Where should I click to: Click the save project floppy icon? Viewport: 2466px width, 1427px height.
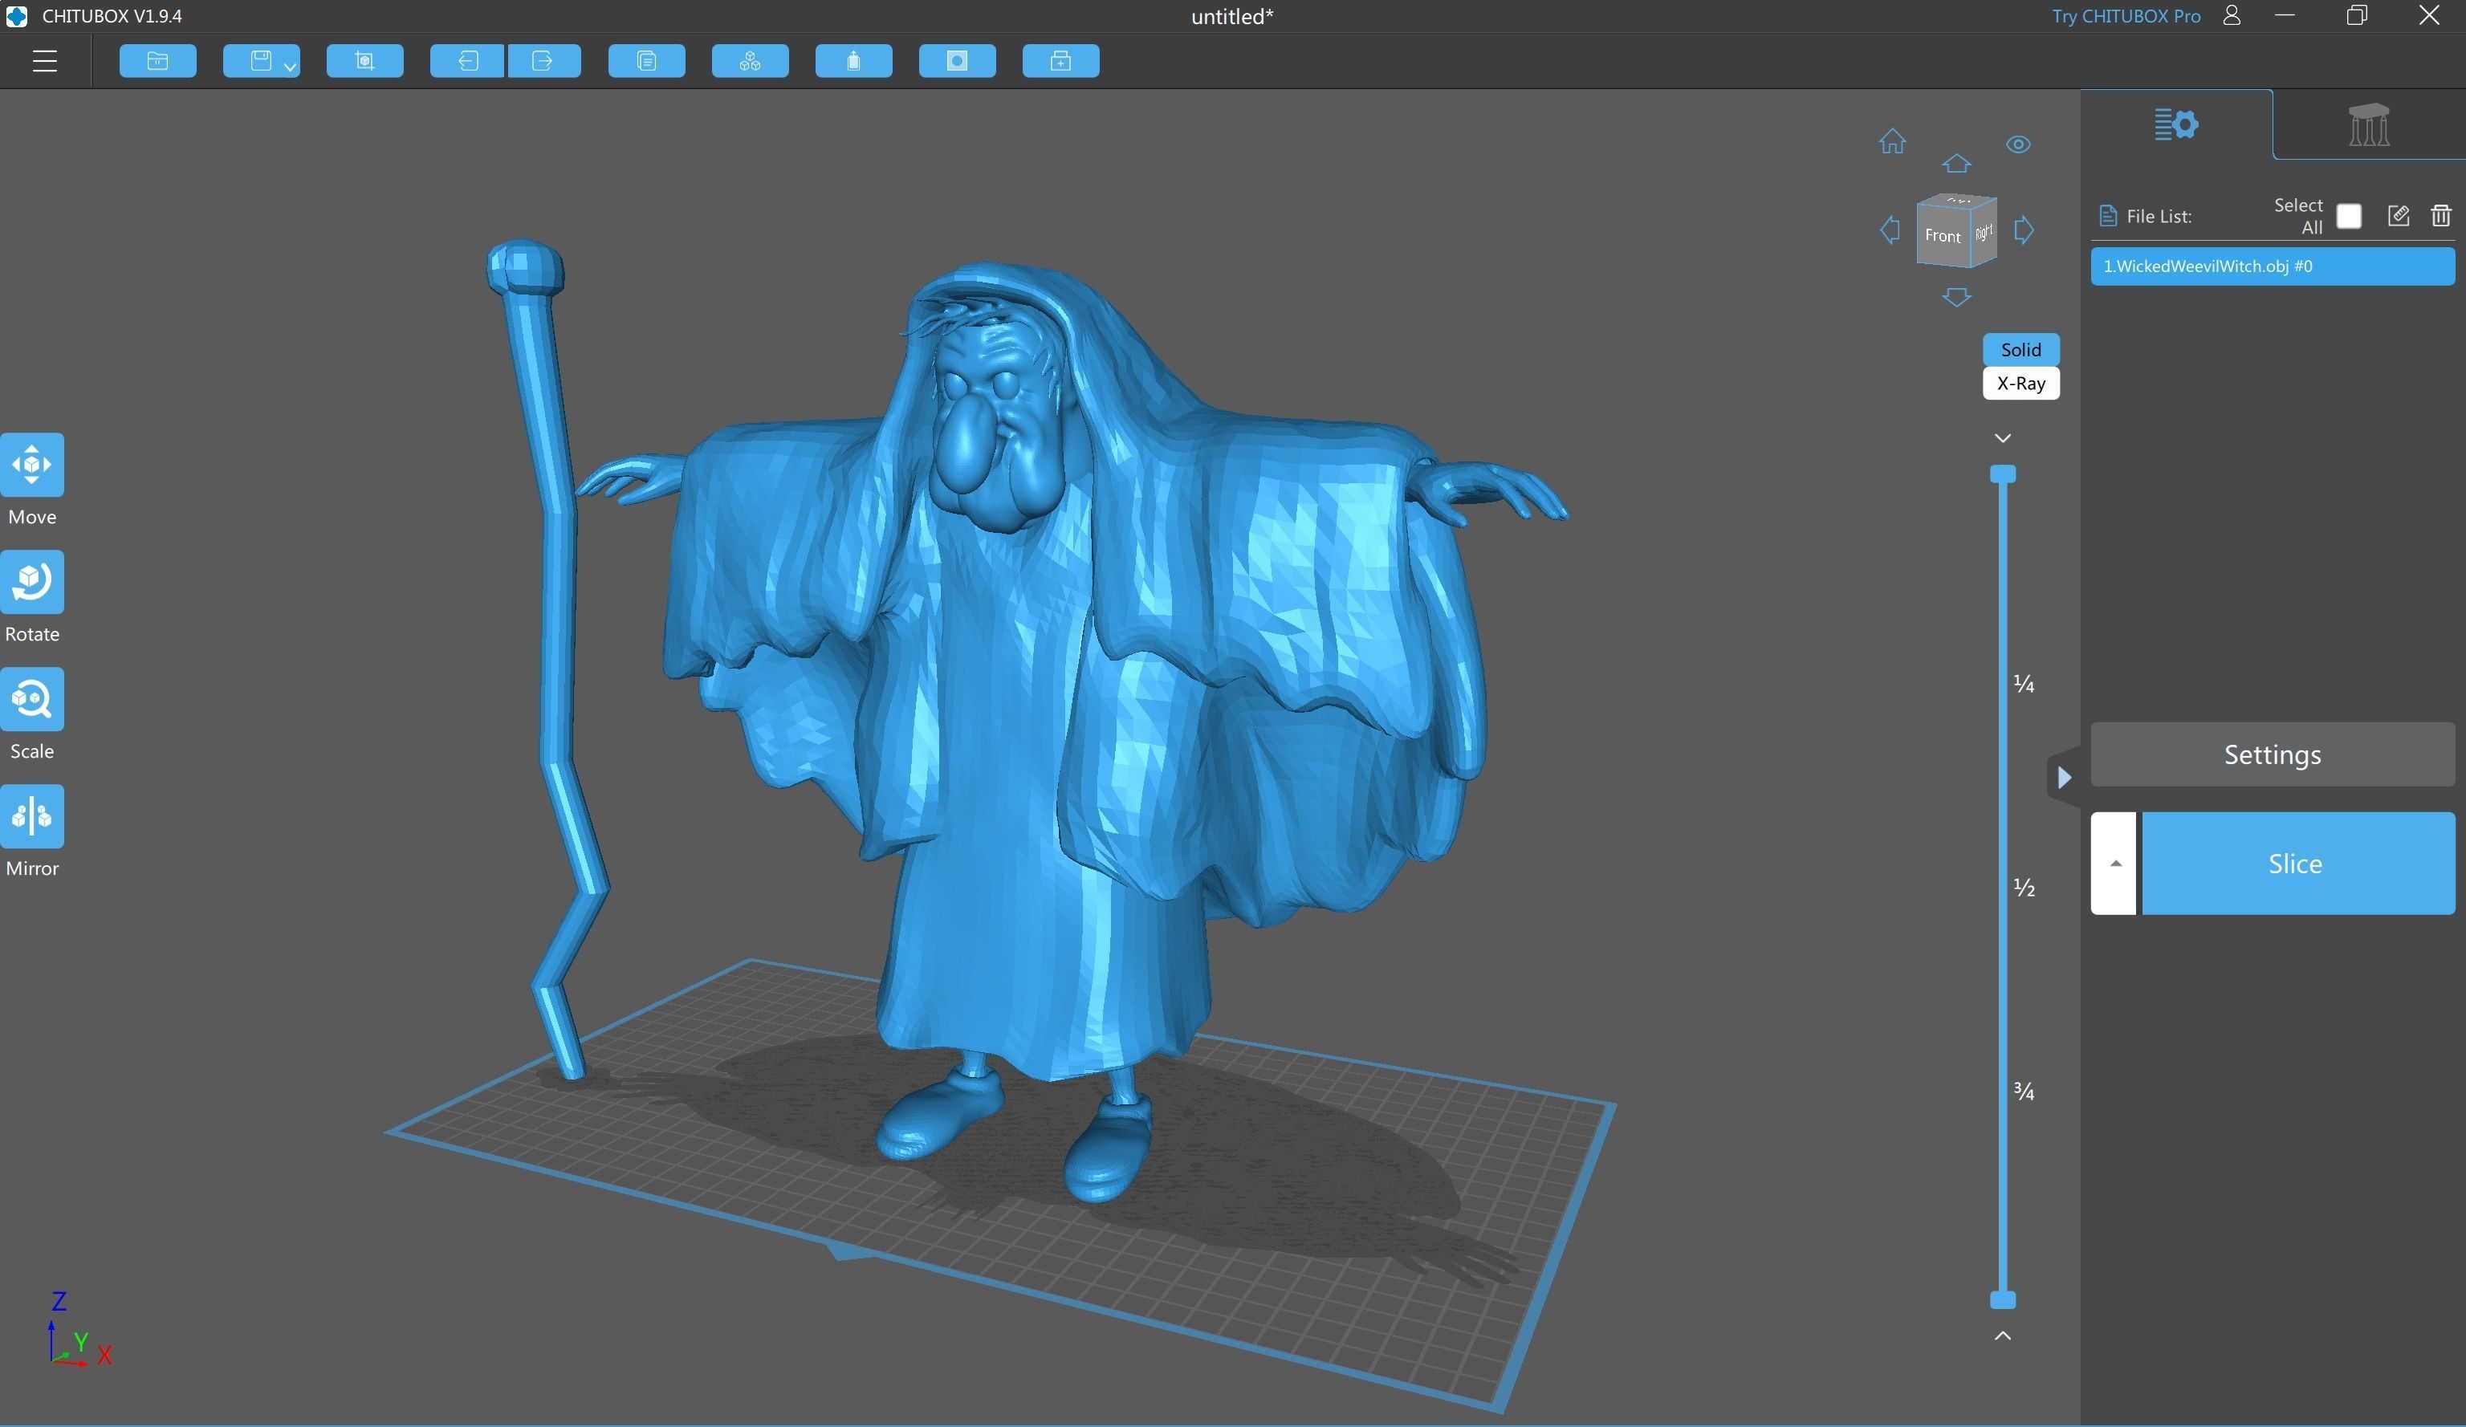pos(259,61)
